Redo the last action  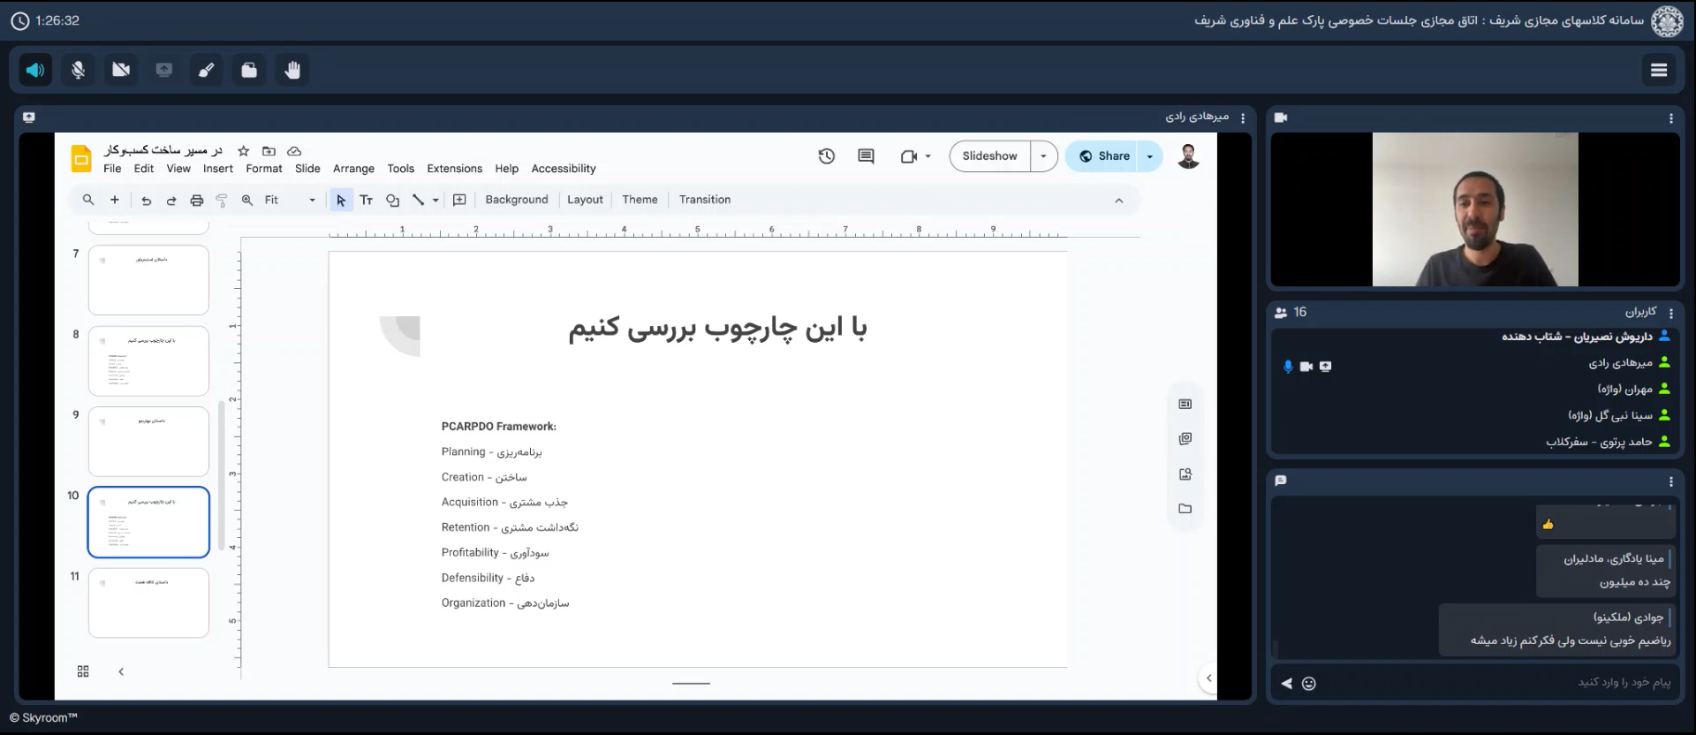[171, 201]
